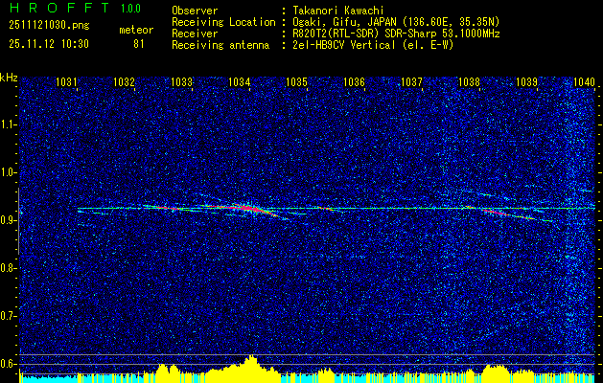Click the 1031 time axis marker
Screen dimensions: 603x383
[66, 81]
